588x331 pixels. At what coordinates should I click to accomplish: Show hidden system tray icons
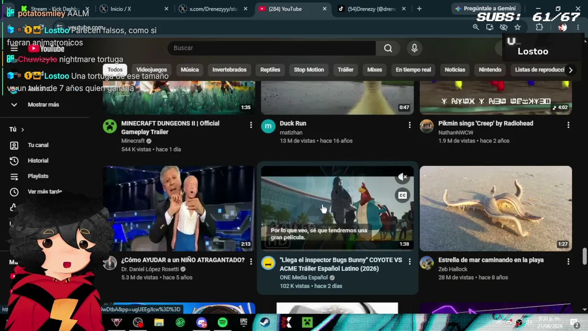[x=499, y=323]
